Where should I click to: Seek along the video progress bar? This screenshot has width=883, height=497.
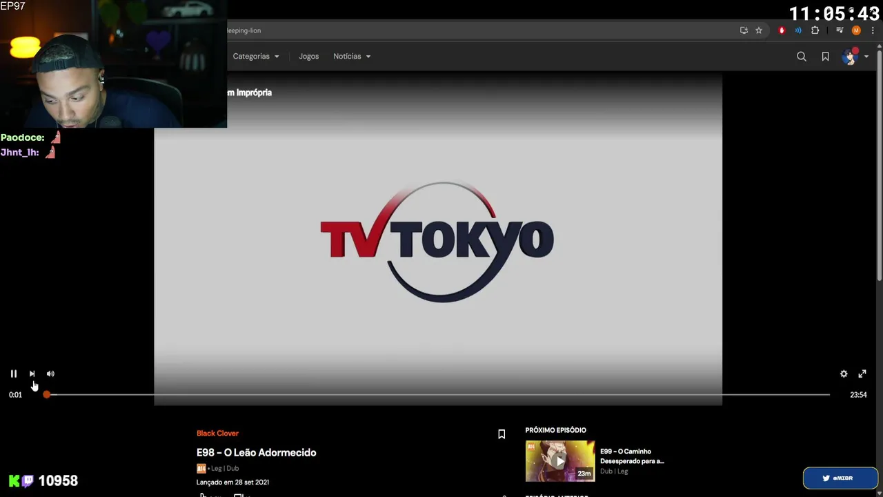pos(438,394)
